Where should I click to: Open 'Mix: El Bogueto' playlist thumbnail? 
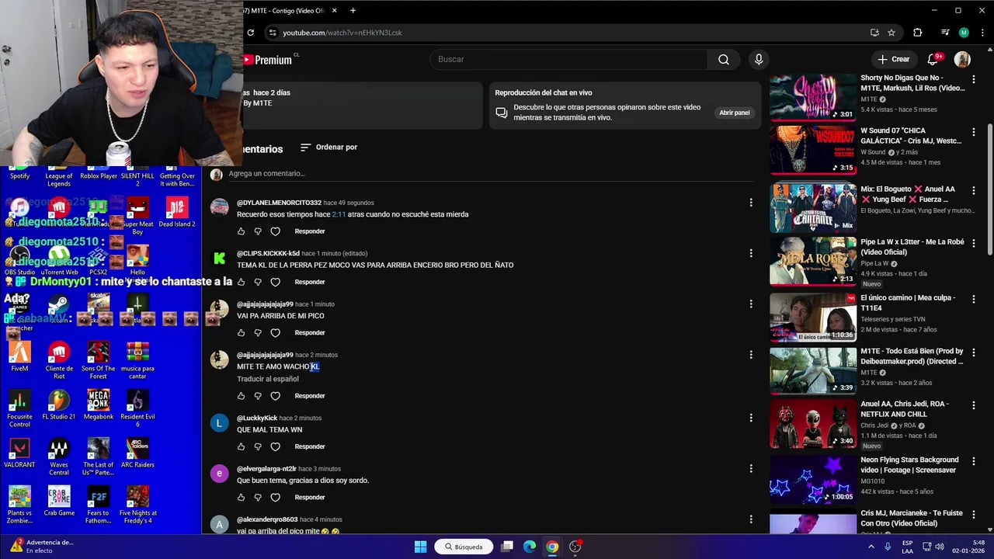pyautogui.click(x=812, y=207)
